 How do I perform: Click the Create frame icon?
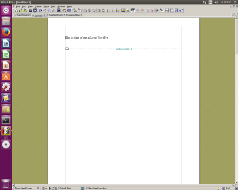pos(64,10)
